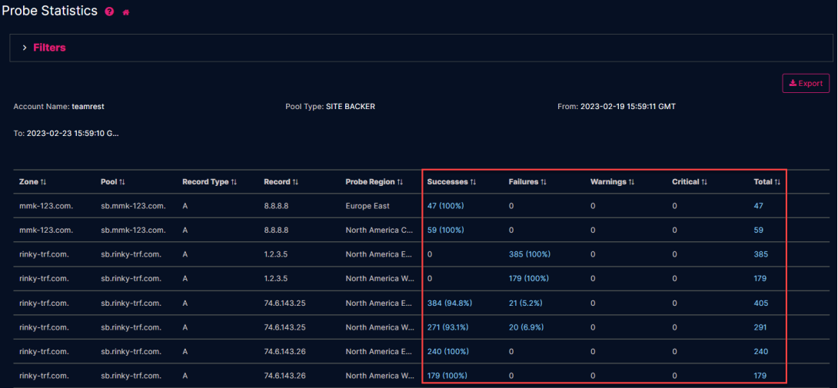Screen dimensions: 838x388
Task: Open the 179 (100%) successes link
Action: [447, 376]
